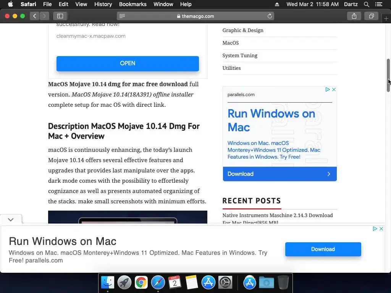The height and width of the screenshot is (293, 391).
Task: Click the date and time in menu bar
Action: 312,4
